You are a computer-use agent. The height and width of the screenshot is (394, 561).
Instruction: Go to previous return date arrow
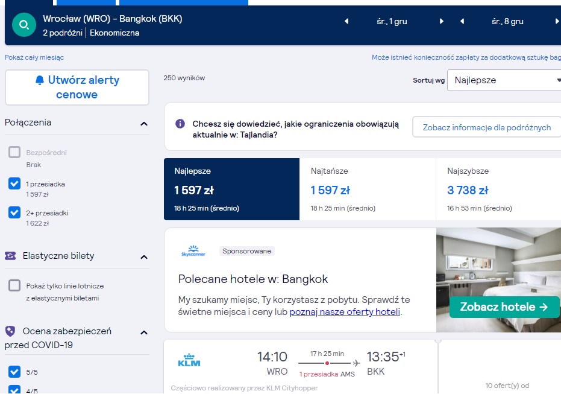click(462, 22)
